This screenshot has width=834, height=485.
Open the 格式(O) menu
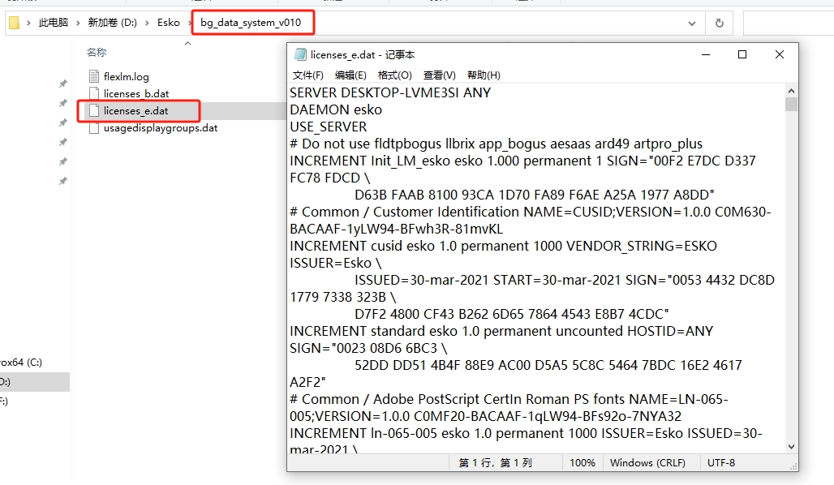[x=395, y=75]
